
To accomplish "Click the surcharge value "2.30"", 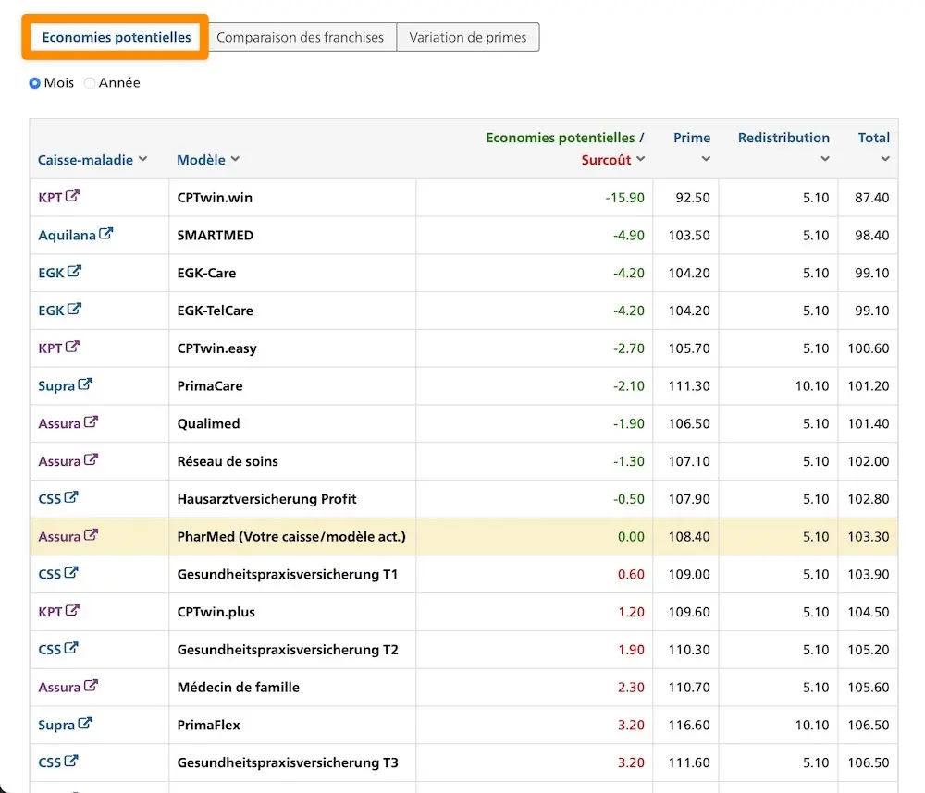I will (x=631, y=688).
